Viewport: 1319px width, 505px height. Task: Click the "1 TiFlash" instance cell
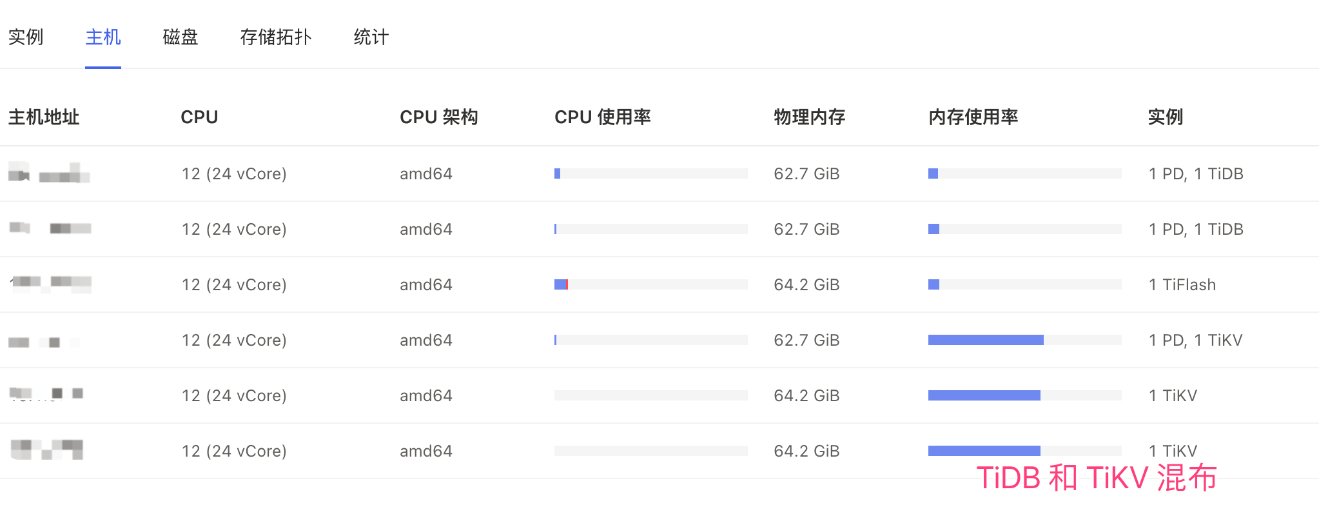click(x=1182, y=284)
